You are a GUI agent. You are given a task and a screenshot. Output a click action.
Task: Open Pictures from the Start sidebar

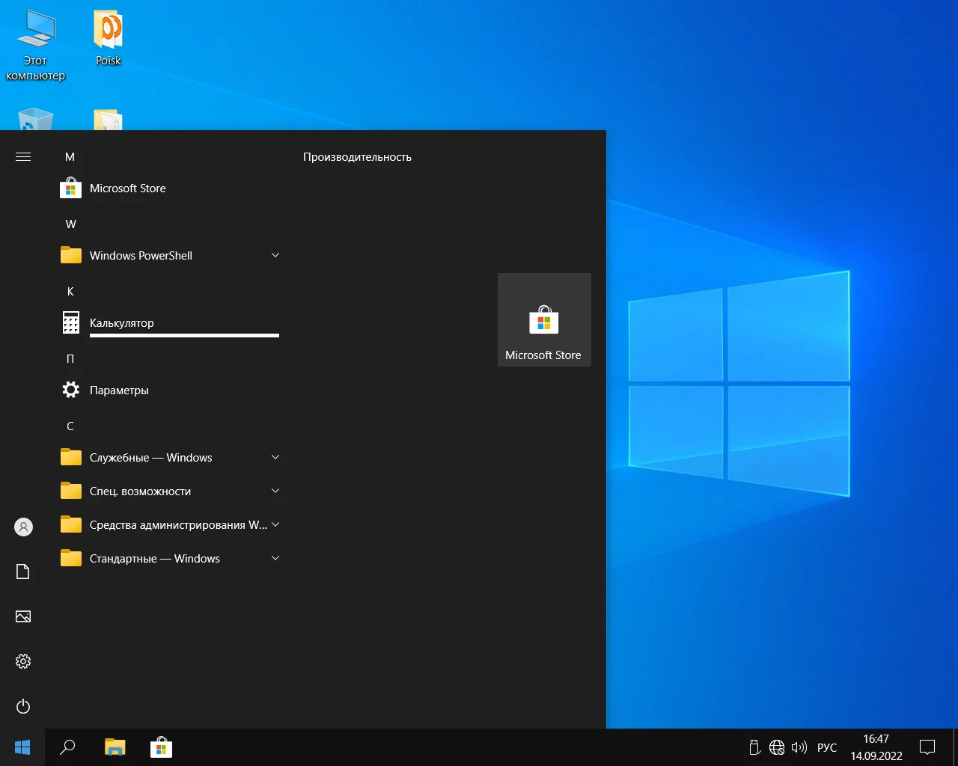tap(23, 617)
